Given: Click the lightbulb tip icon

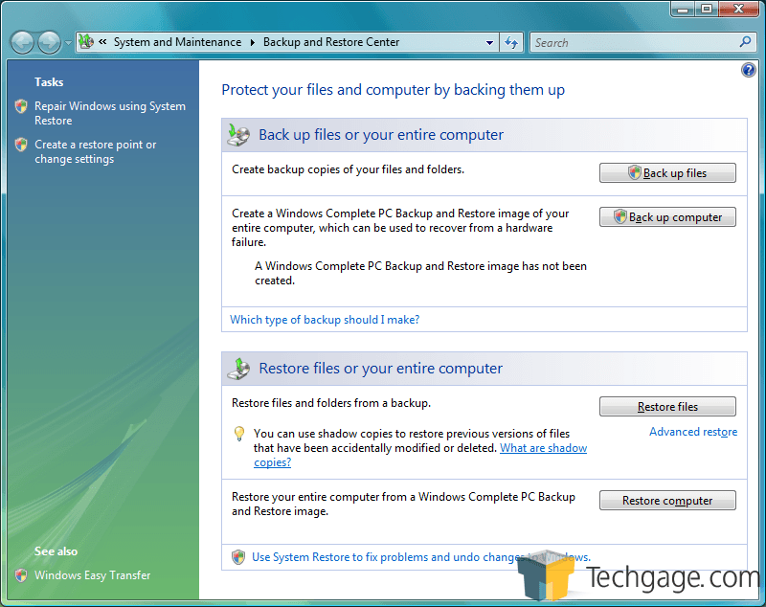Looking at the screenshot, I should pos(238,434).
